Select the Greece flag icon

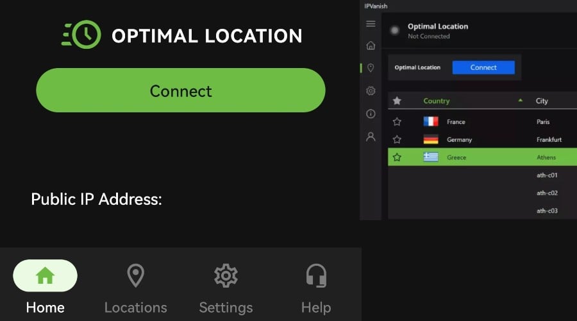(431, 157)
